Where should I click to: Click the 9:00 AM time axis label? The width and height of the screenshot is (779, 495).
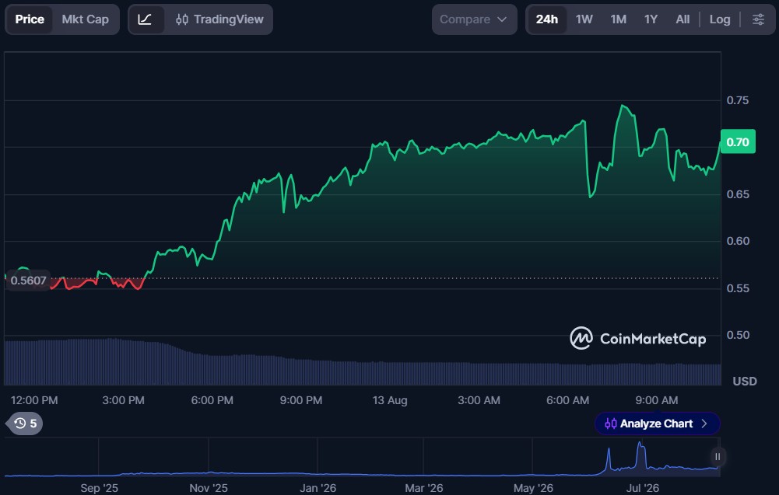656,400
